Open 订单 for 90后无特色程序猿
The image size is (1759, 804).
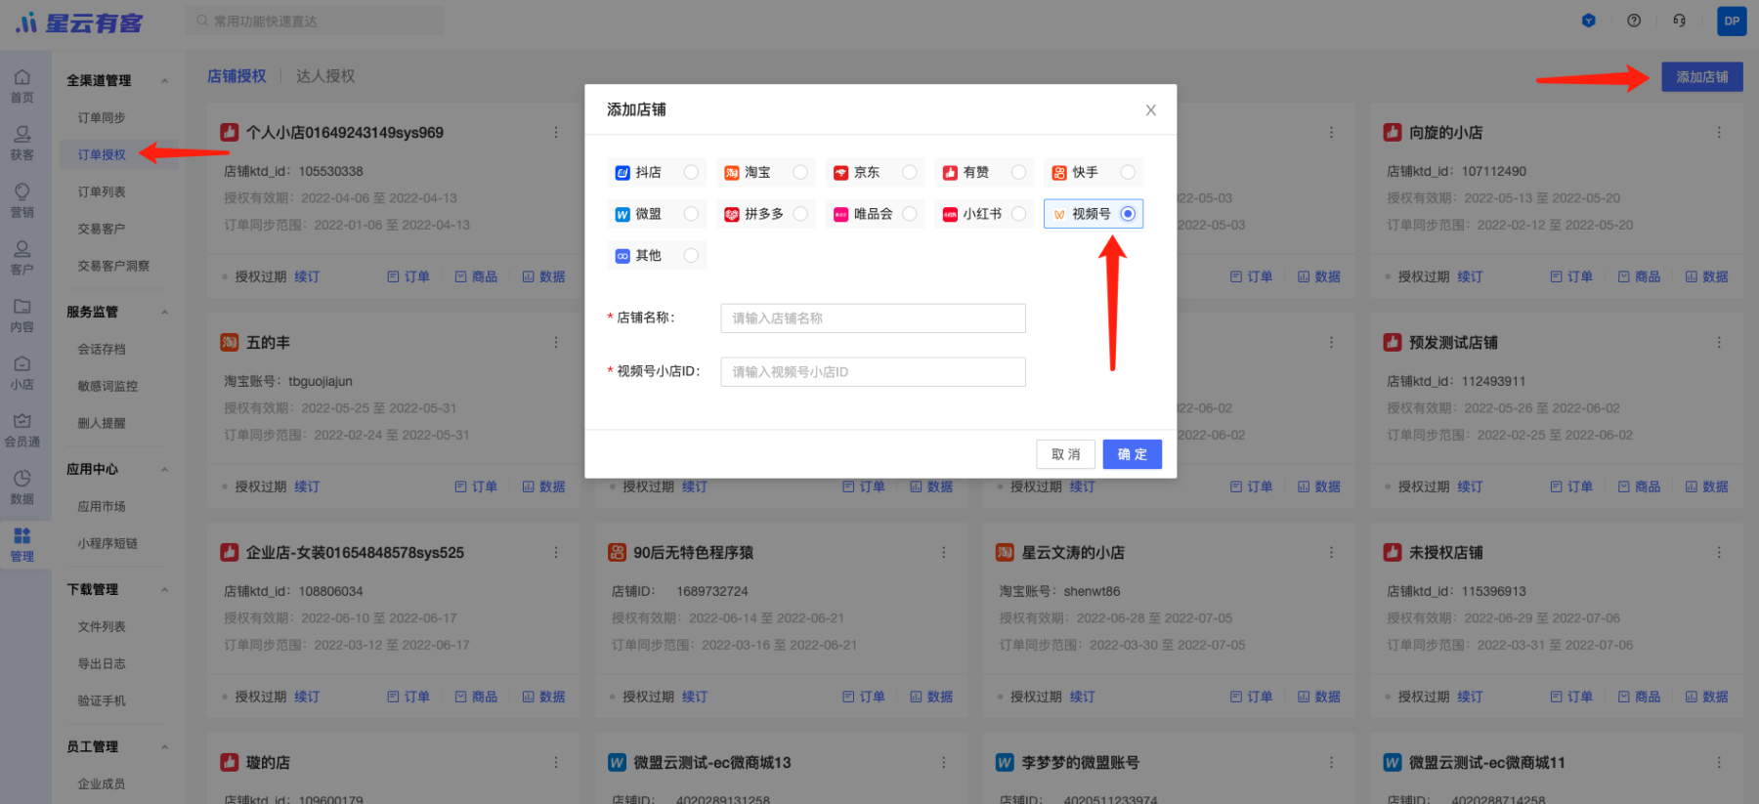click(864, 698)
